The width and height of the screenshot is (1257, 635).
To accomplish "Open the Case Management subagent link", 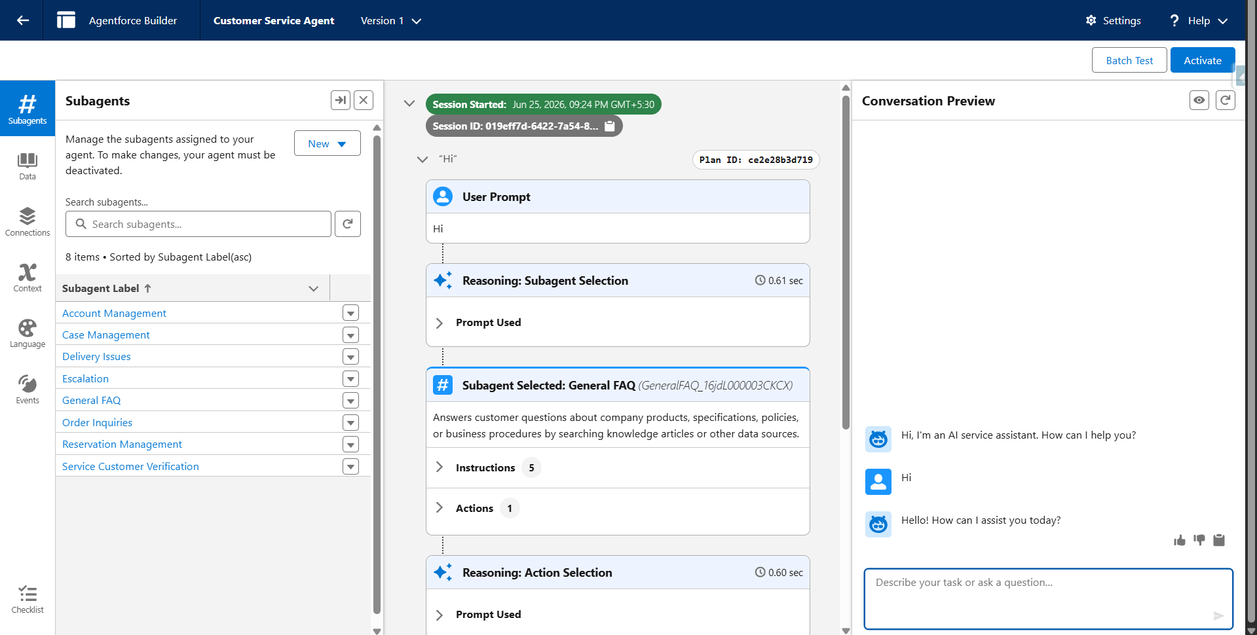I will [x=106, y=335].
